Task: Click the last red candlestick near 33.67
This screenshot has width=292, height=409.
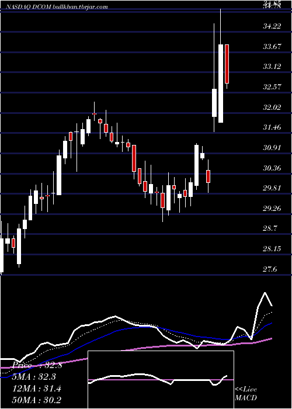Action: pyautogui.click(x=227, y=64)
